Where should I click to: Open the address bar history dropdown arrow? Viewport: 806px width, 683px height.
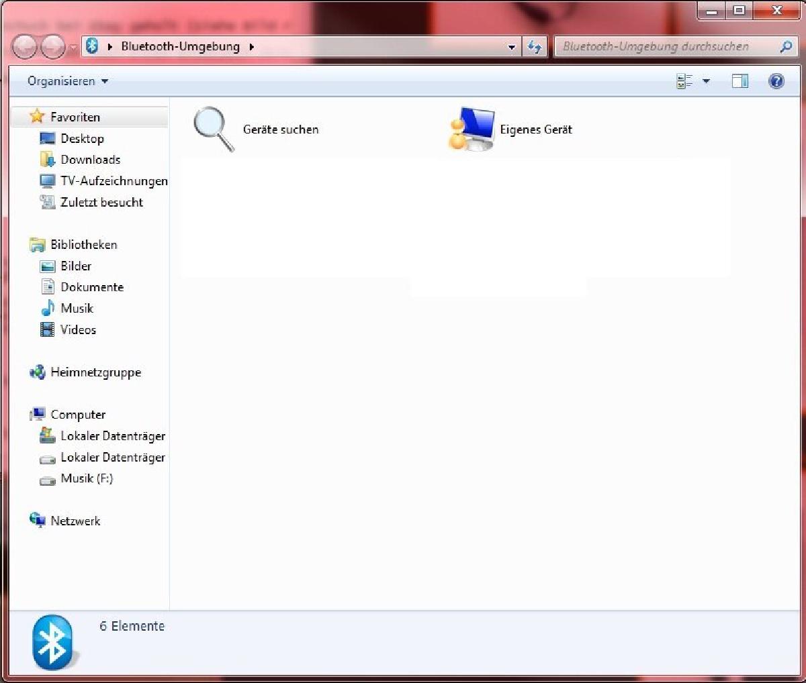512,47
